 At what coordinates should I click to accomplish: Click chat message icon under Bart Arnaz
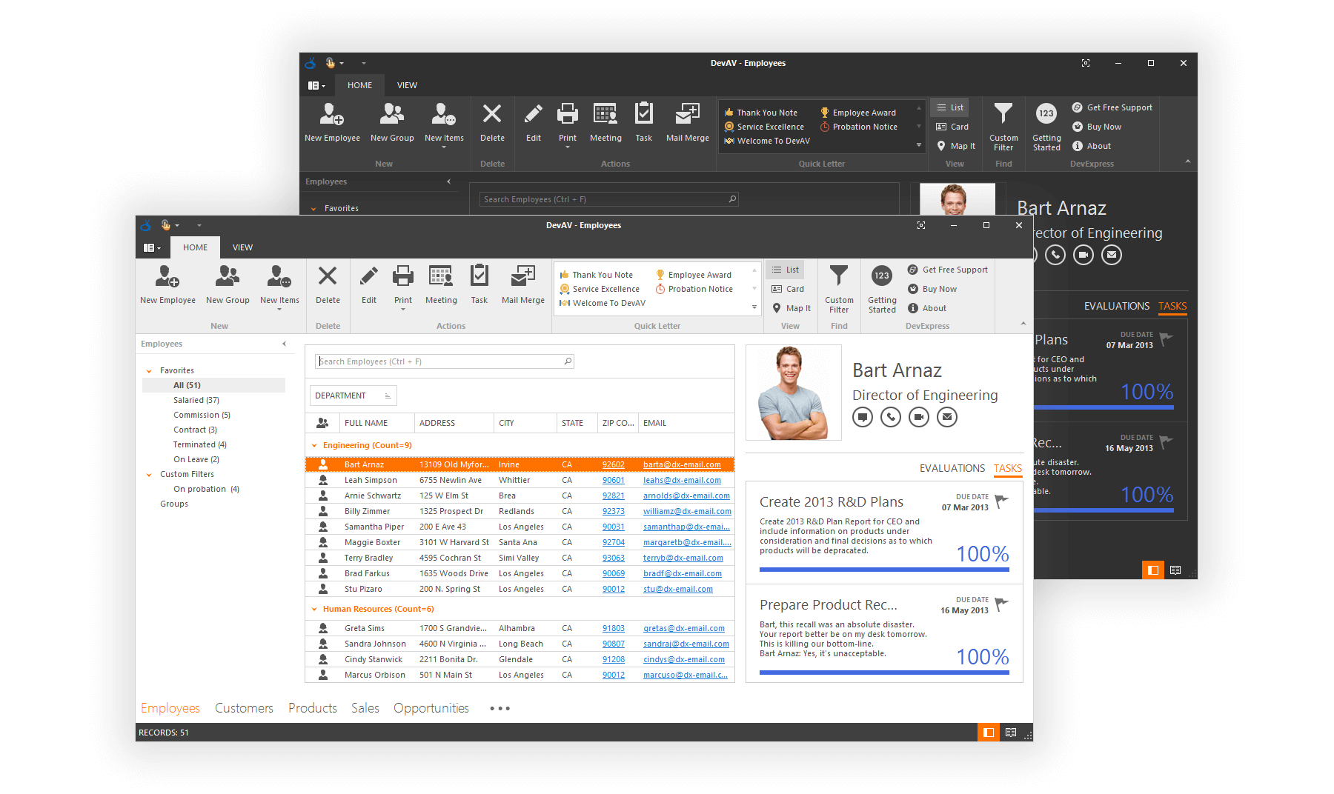[863, 418]
